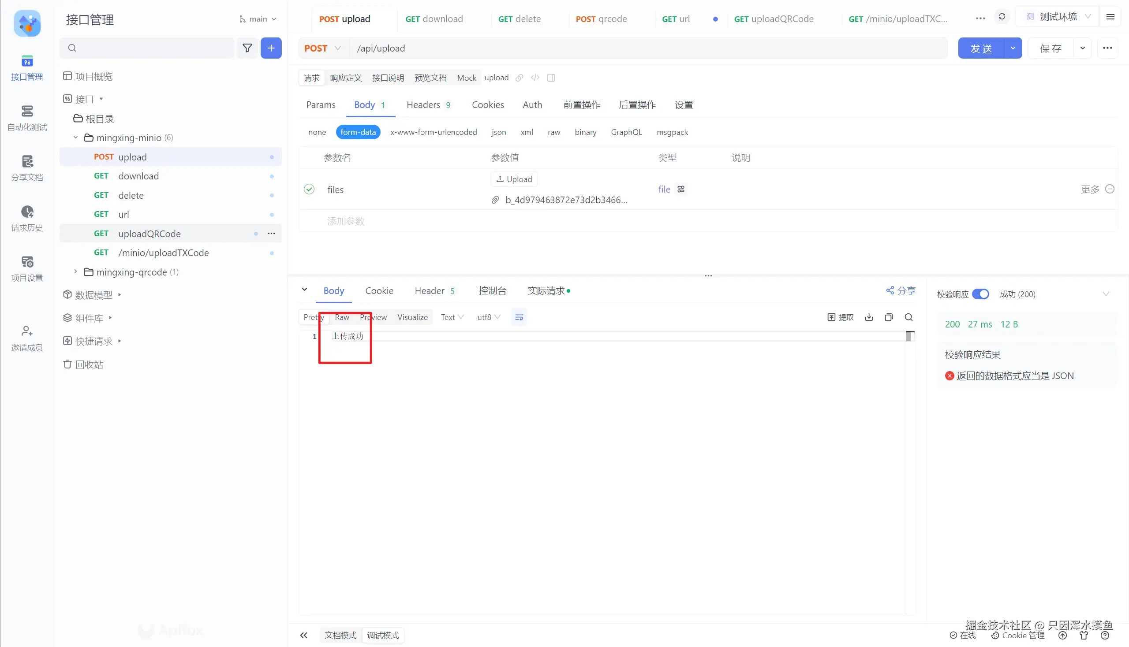
Task: Toggle the 校验响应 switch
Action: 980,294
